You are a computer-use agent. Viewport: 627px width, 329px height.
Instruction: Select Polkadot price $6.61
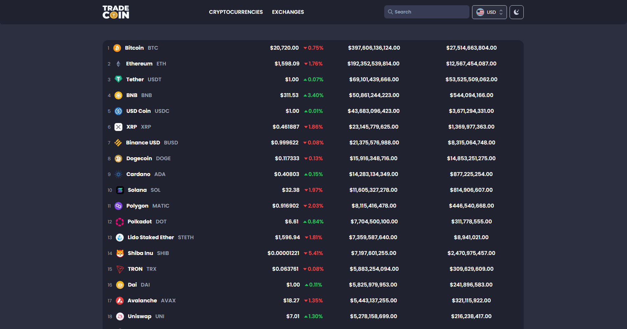coord(291,221)
